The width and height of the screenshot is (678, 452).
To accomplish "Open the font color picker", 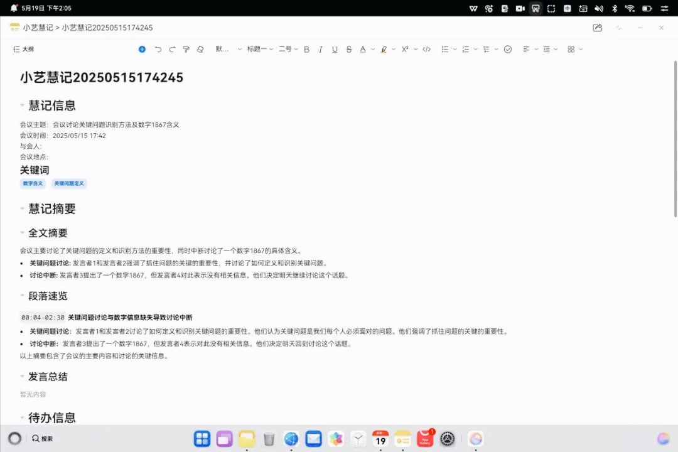I will [x=362, y=49].
